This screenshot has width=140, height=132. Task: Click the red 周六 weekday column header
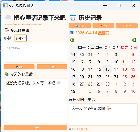[x=125, y=47]
